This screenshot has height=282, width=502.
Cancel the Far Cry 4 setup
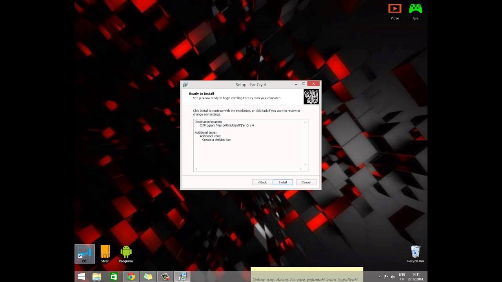point(306,182)
